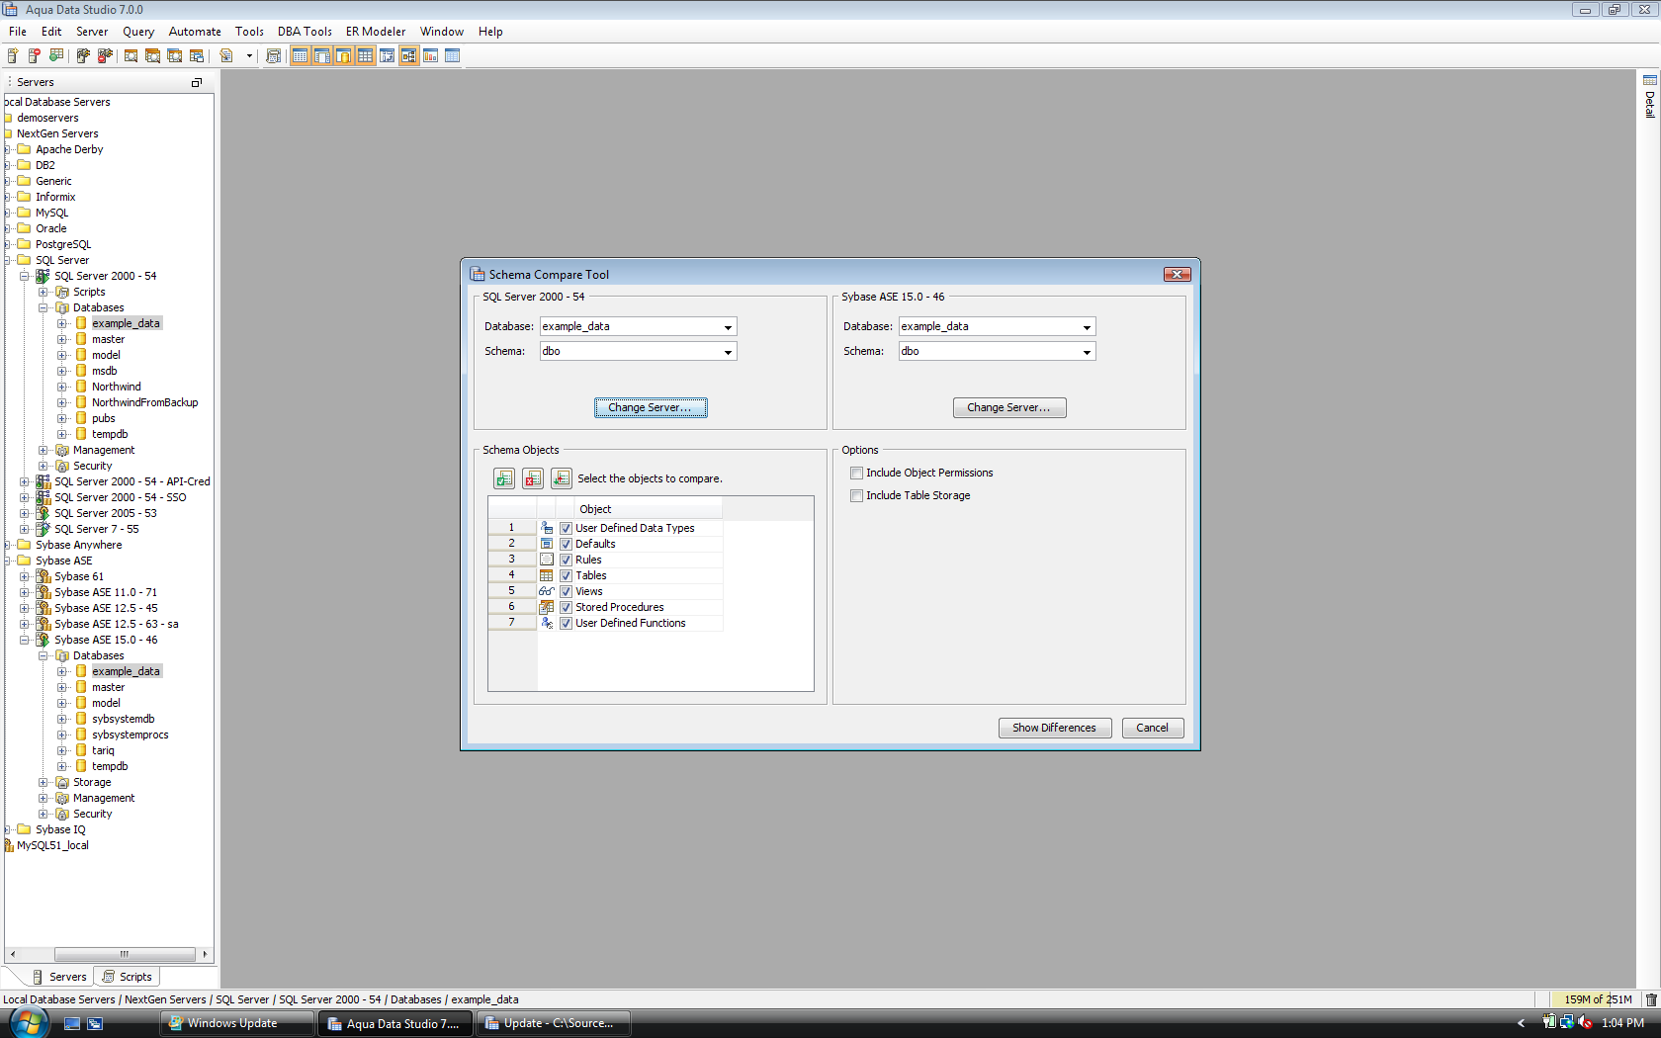Image resolution: width=1661 pixels, height=1038 pixels.
Task: Switch to the Servers tab at panel bottom
Action: tap(58, 977)
